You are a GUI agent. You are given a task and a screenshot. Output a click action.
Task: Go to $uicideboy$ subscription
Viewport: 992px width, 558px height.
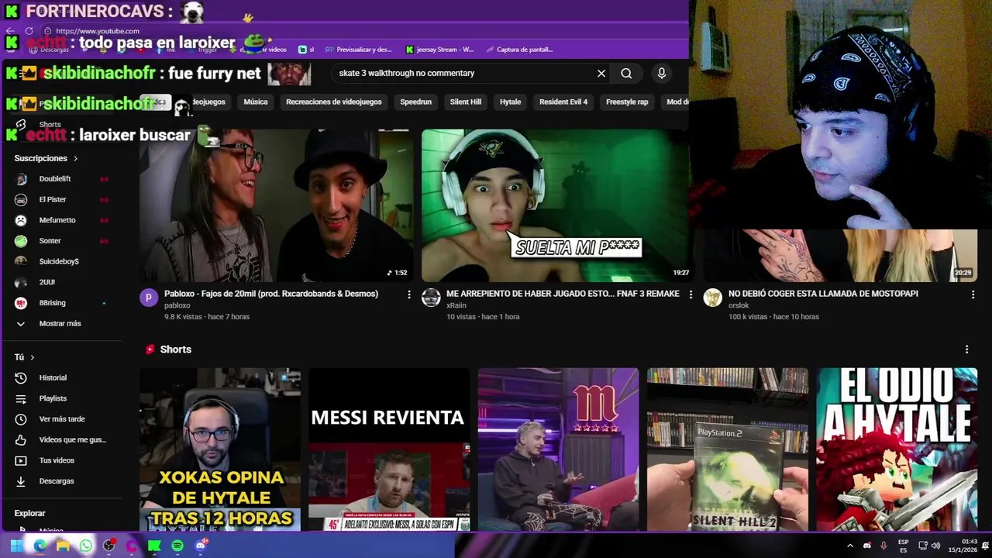coord(59,261)
